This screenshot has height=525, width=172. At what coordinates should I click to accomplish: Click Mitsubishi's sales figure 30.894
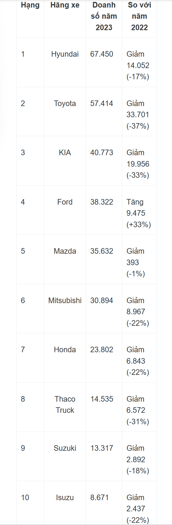(x=102, y=301)
